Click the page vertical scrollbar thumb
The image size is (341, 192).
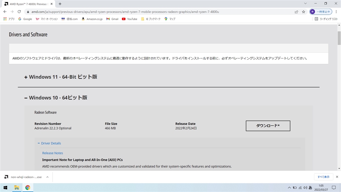(x=339, y=38)
